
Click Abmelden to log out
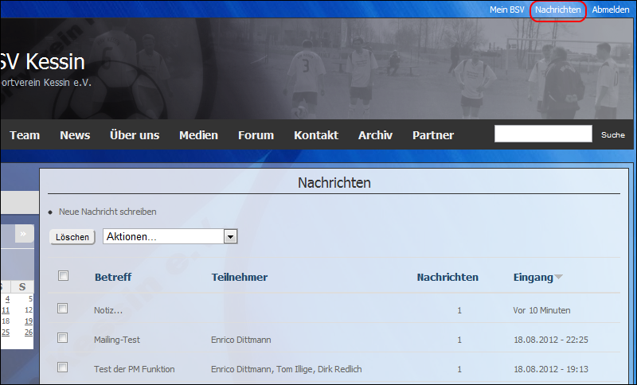click(611, 10)
